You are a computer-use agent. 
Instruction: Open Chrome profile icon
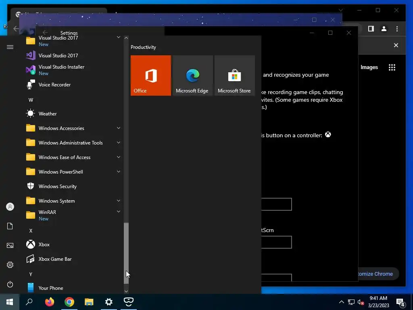click(x=384, y=29)
